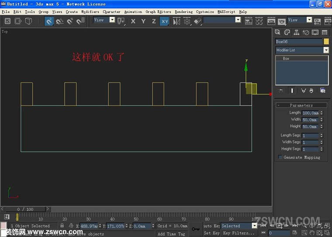Click the Box06 object name field

click(x=299, y=41)
